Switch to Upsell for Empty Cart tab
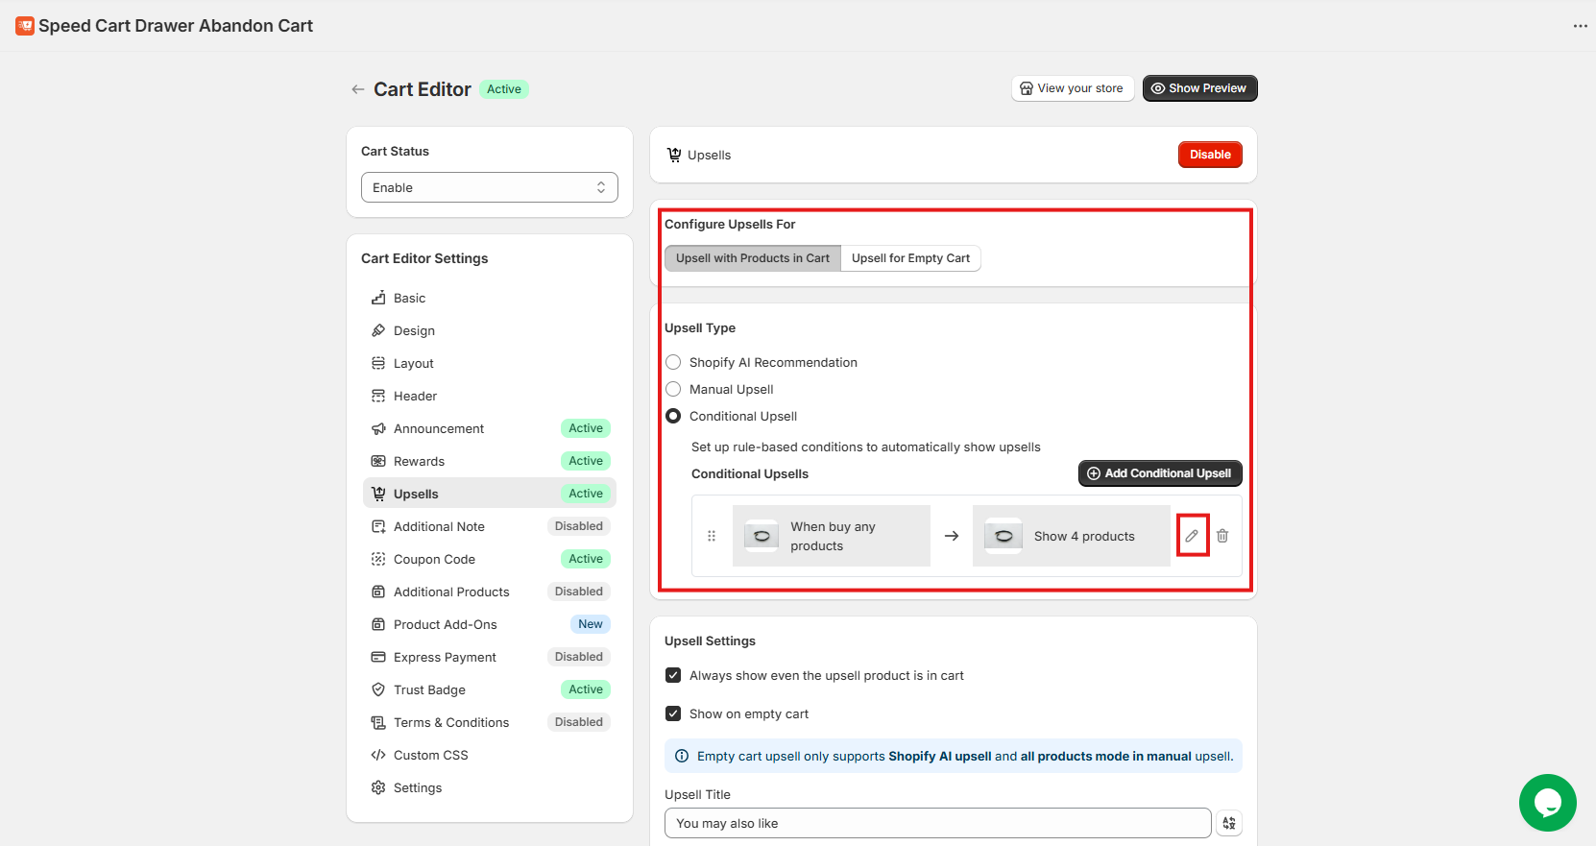1596x846 pixels. click(909, 258)
